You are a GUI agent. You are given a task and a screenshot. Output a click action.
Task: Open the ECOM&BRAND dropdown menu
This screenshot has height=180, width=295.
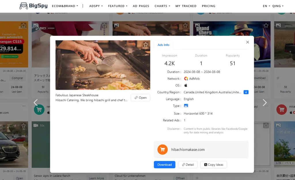click(65, 6)
